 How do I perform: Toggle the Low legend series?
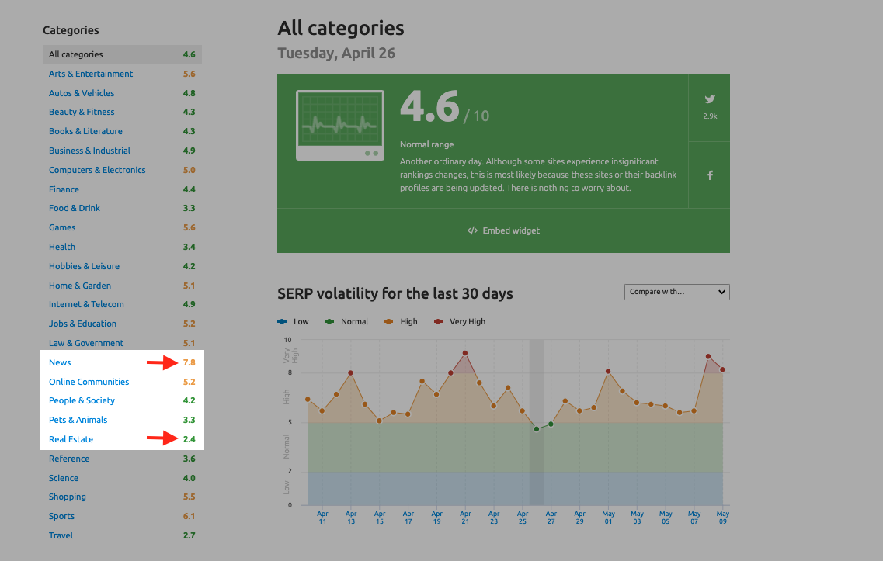click(294, 321)
